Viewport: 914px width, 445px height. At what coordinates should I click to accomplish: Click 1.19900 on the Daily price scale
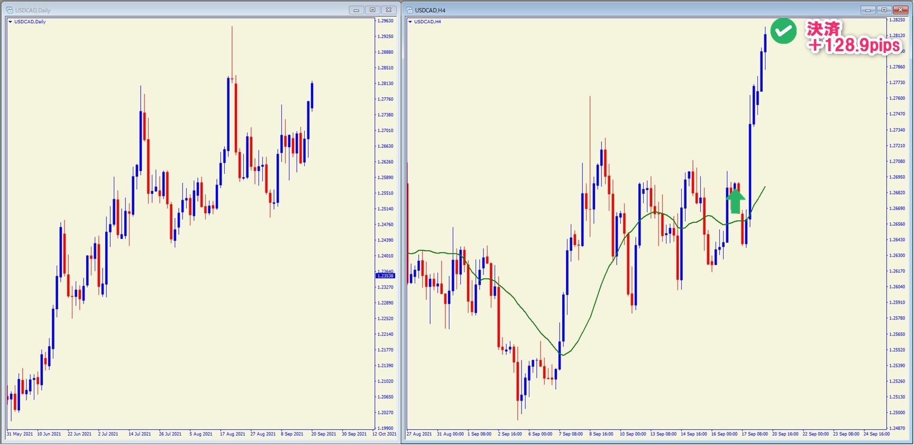(385, 428)
